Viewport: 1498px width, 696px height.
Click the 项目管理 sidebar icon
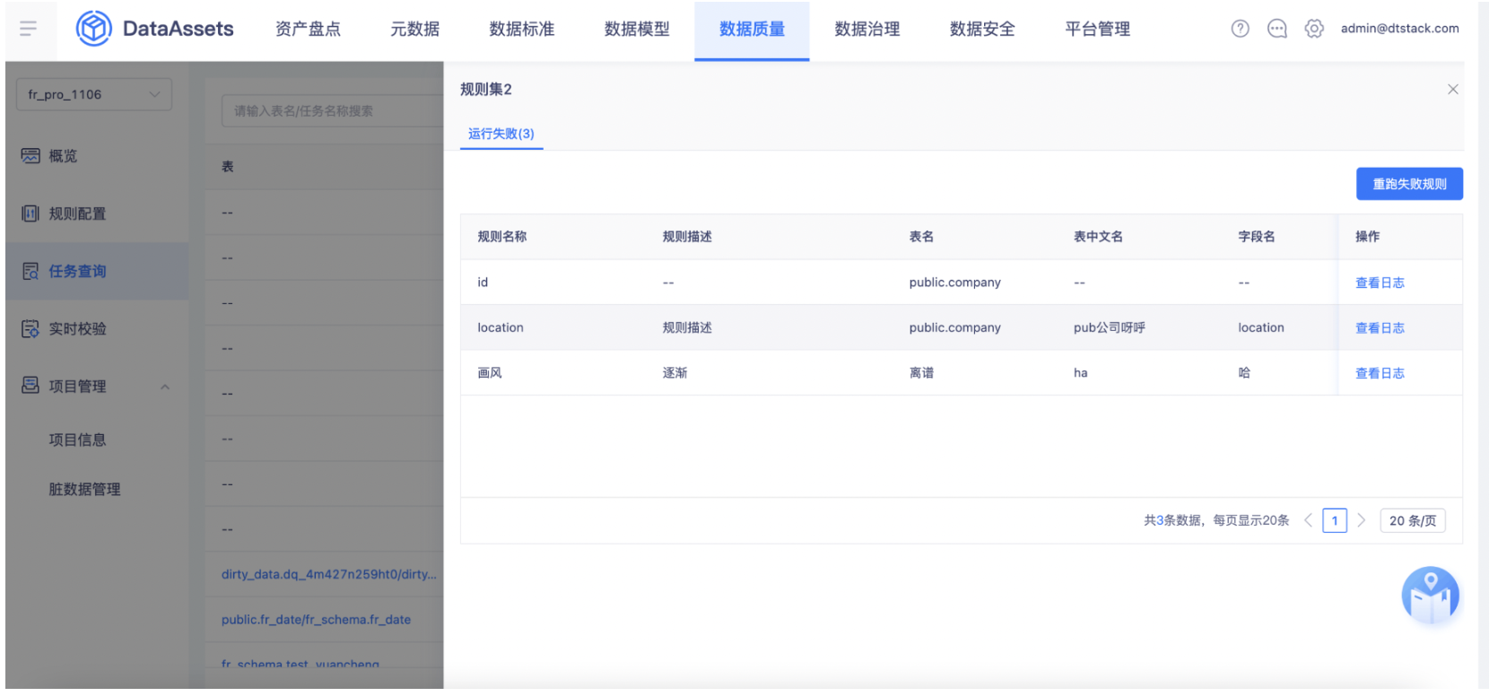[x=30, y=386]
